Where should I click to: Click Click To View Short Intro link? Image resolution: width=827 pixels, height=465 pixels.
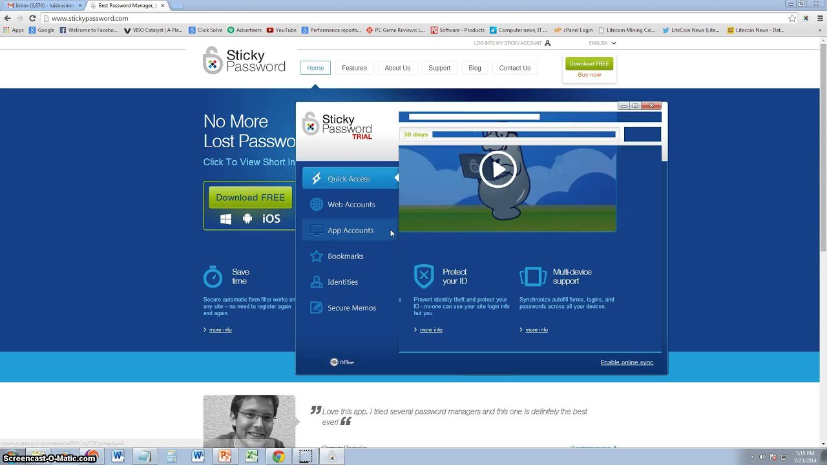(x=249, y=162)
